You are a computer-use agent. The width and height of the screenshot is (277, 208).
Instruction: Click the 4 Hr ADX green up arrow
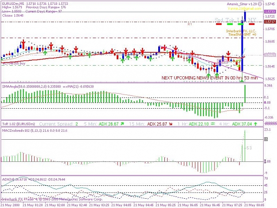pos(255,124)
